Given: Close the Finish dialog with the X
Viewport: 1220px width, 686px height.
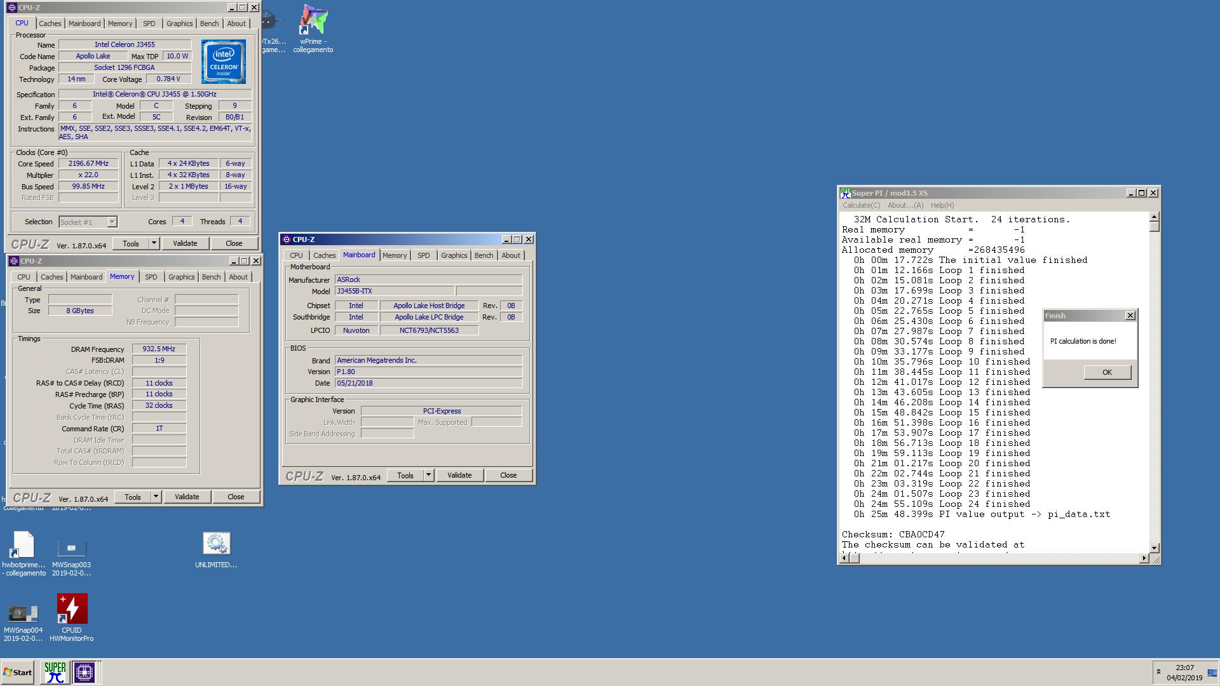Looking at the screenshot, I should tap(1130, 316).
